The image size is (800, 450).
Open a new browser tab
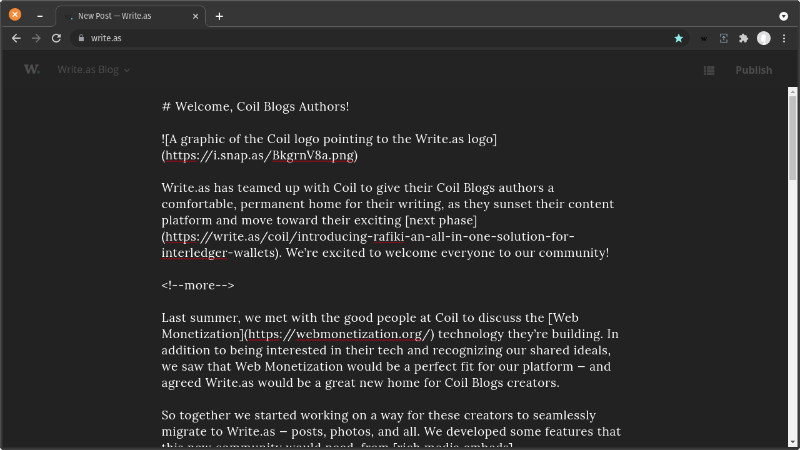point(219,16)
